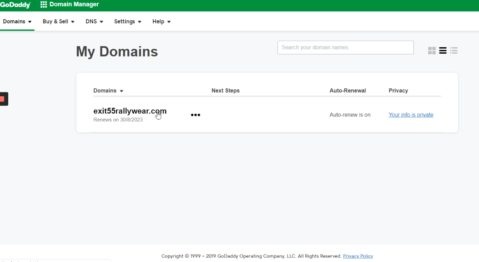This screenshot has height=262, width=479.
Task: Open the DNS menu
Action: [94, 22]
